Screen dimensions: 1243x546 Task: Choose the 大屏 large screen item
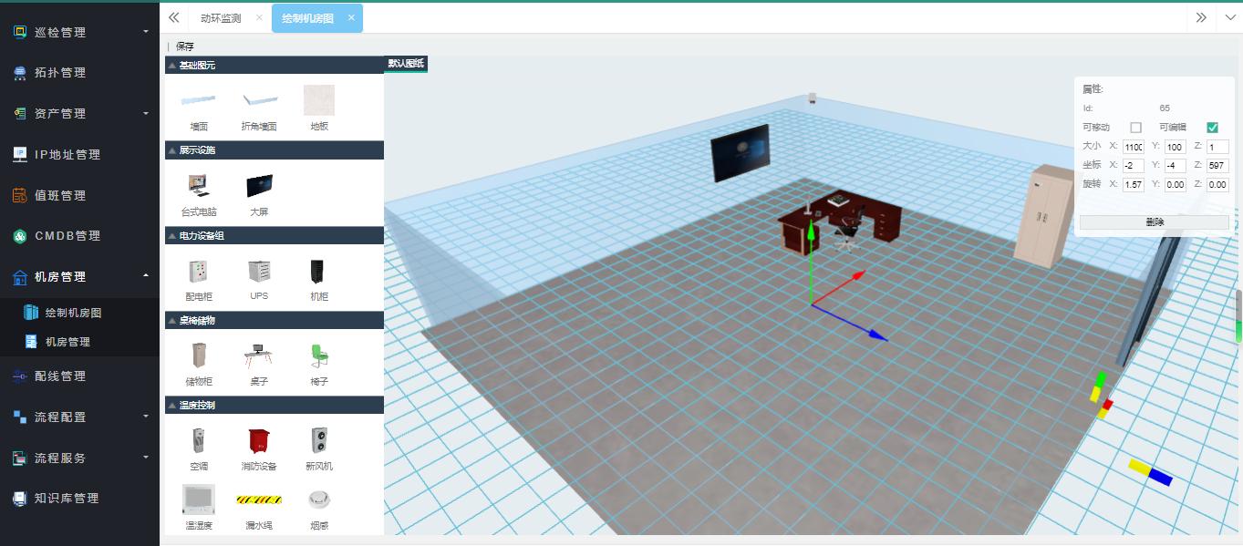259,187
